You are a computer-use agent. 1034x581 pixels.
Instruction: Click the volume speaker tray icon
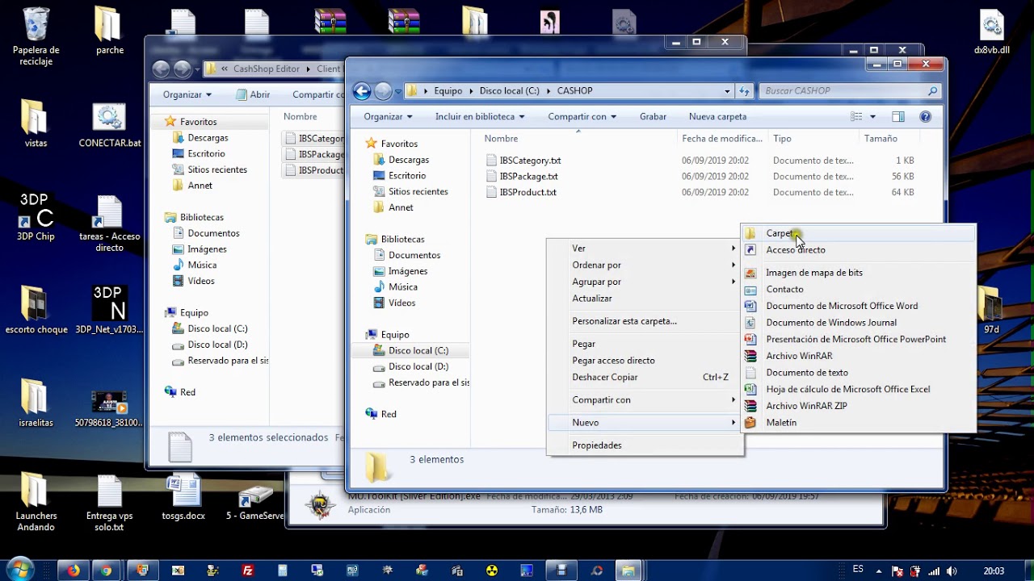[x=952, y=571]
